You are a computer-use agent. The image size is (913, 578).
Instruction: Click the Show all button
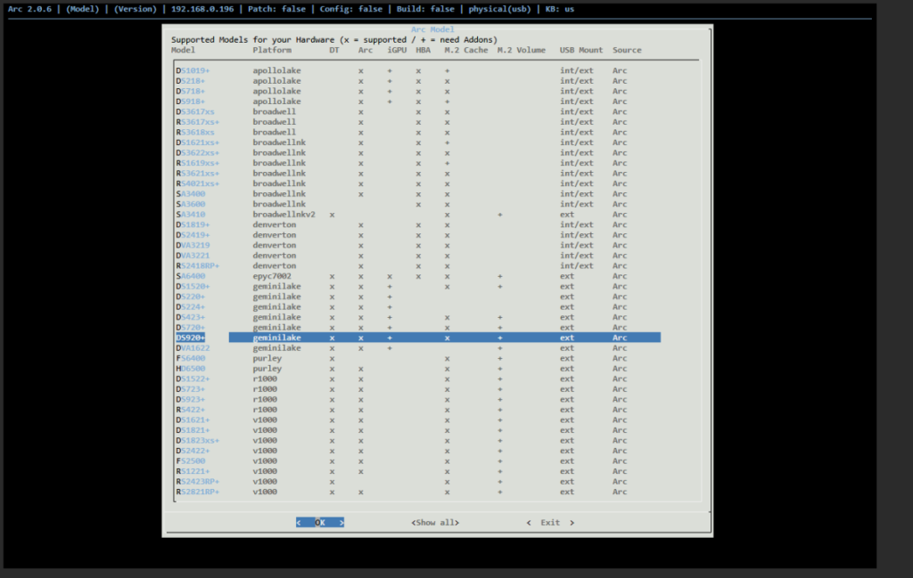click(435, 523)
